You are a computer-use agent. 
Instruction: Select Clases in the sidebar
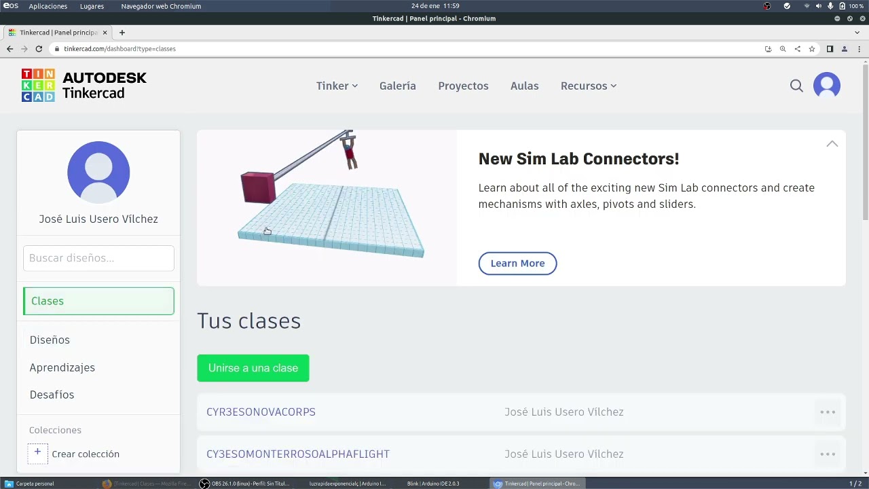98,301
